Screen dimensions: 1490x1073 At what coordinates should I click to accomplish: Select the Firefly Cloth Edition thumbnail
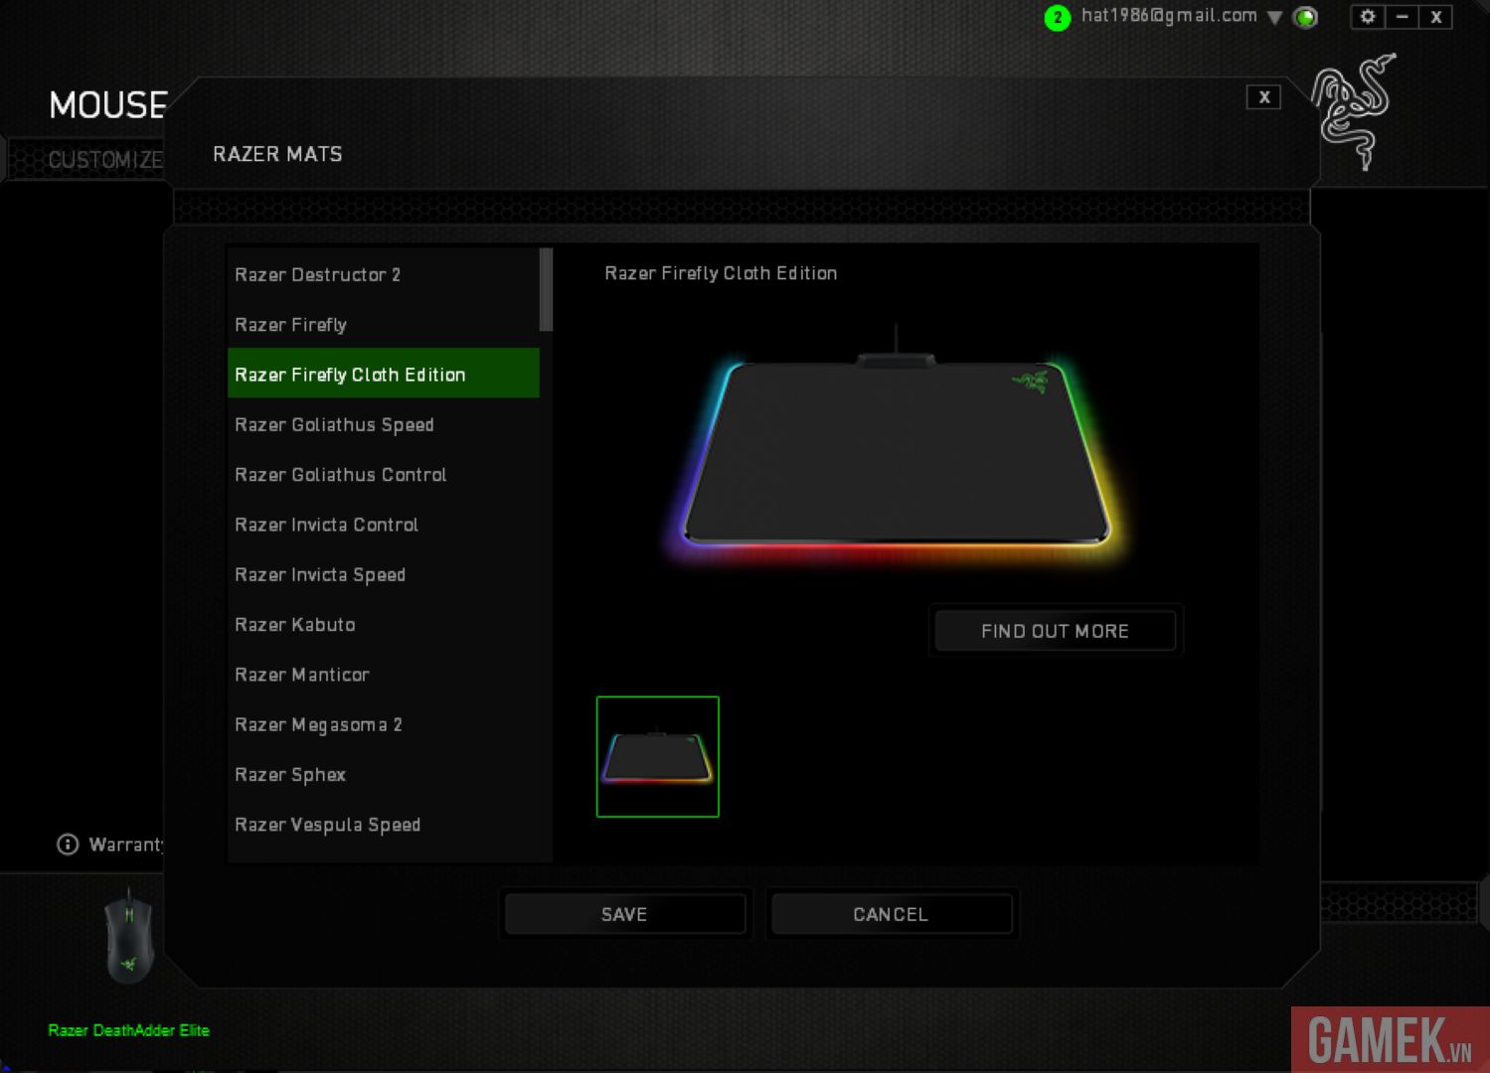point(657,757)
